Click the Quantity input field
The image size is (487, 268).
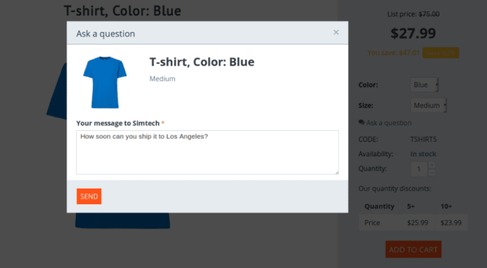click(419, 169)
